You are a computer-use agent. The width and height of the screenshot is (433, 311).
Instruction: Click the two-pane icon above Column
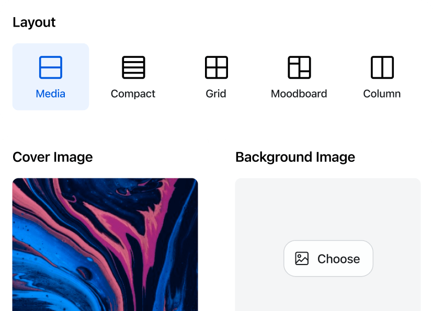point(382,67)
